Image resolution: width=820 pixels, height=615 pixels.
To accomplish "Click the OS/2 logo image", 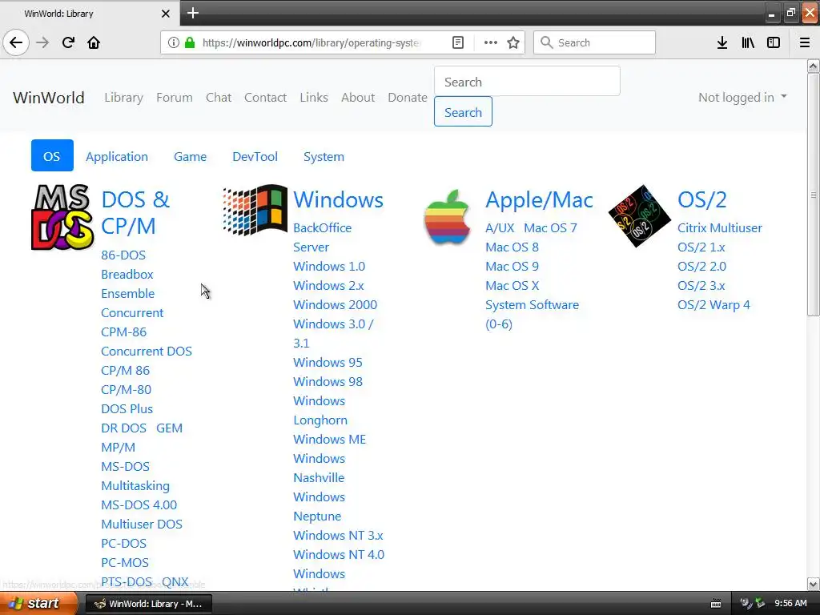I will [x=639, y=216].
